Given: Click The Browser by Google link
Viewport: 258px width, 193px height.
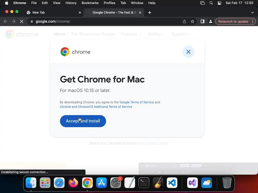Looking at the screenshot, I should click(x=93, y=34).
